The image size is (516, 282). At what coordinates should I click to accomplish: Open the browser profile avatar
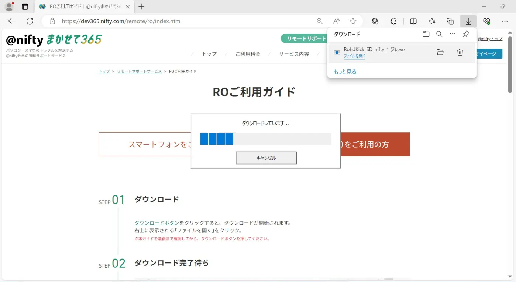click(9, 6)
